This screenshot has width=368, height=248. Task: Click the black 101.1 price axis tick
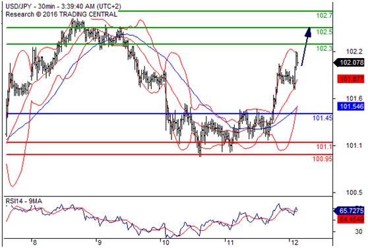(x=354, y=146)
